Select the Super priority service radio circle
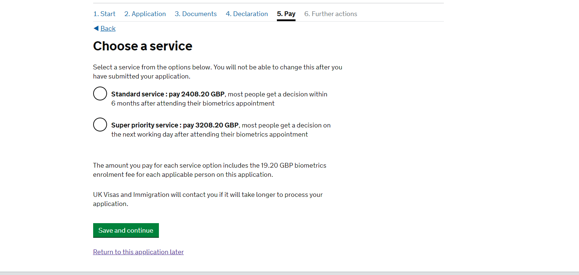This screenshot has height=275, width=579. point(100,125)
